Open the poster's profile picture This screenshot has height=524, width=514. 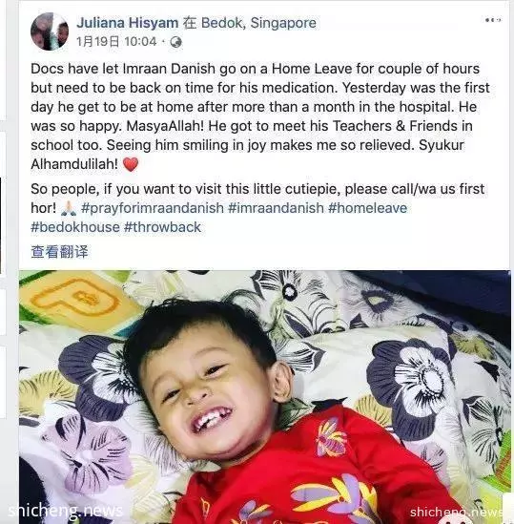point(50,31)
